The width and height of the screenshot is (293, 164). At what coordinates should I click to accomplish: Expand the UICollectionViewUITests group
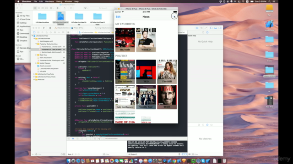(x=34, y=77)
